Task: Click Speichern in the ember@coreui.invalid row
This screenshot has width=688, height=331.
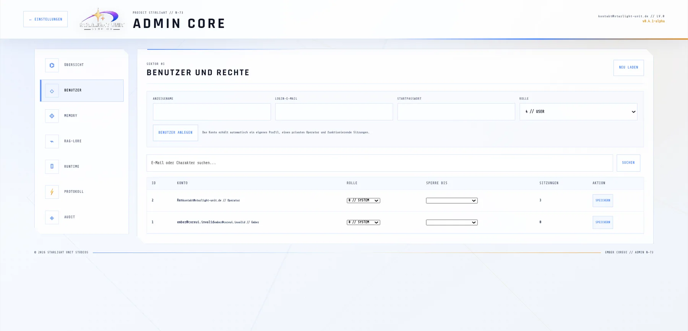Action: [603, 222]
